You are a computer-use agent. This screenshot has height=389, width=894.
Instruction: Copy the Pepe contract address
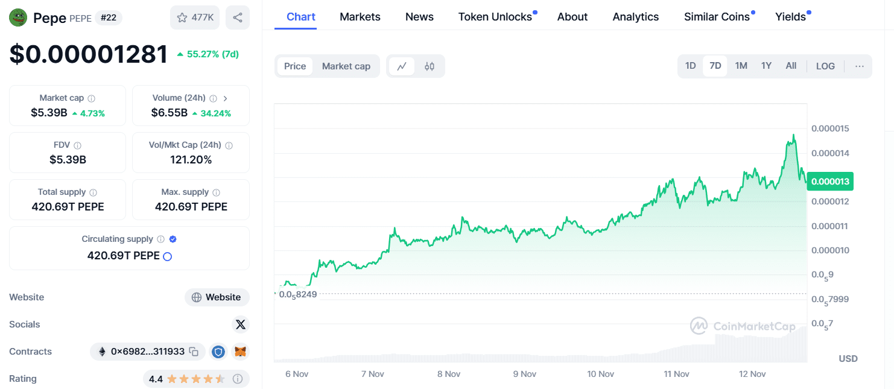194,352
